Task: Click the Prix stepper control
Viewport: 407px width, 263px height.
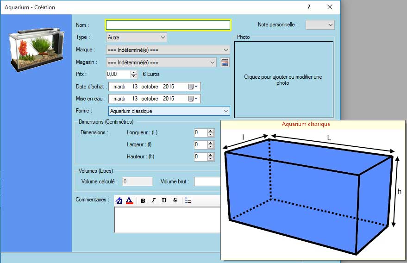Action: 134,74
